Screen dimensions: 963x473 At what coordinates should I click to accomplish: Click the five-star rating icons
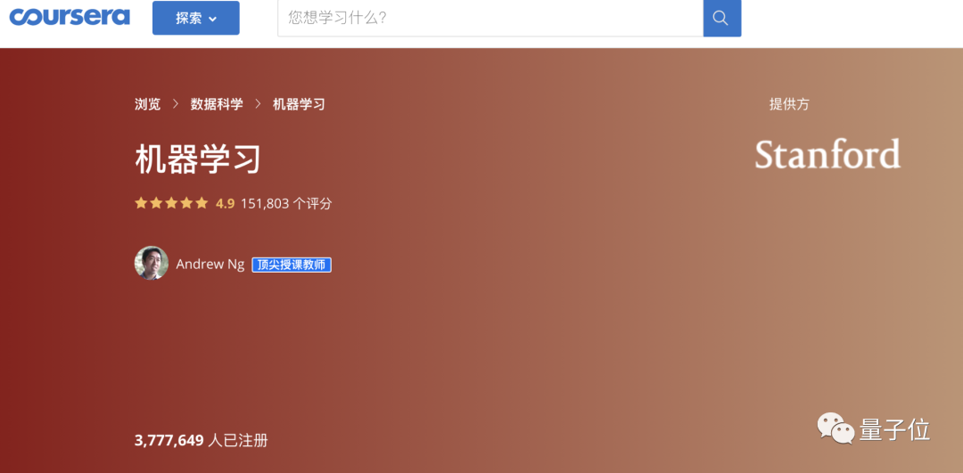pyautogui.click(x=171, y=203)
